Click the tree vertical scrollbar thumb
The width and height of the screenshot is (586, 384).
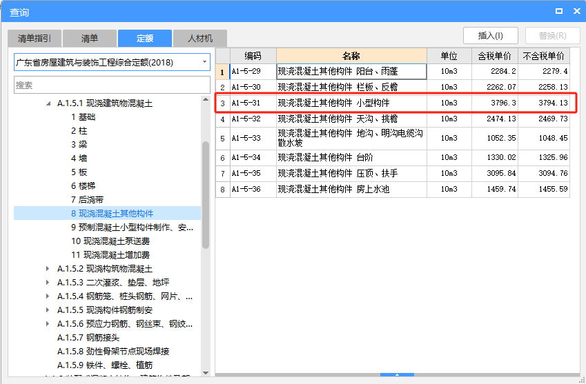click(x=206, y=195)
